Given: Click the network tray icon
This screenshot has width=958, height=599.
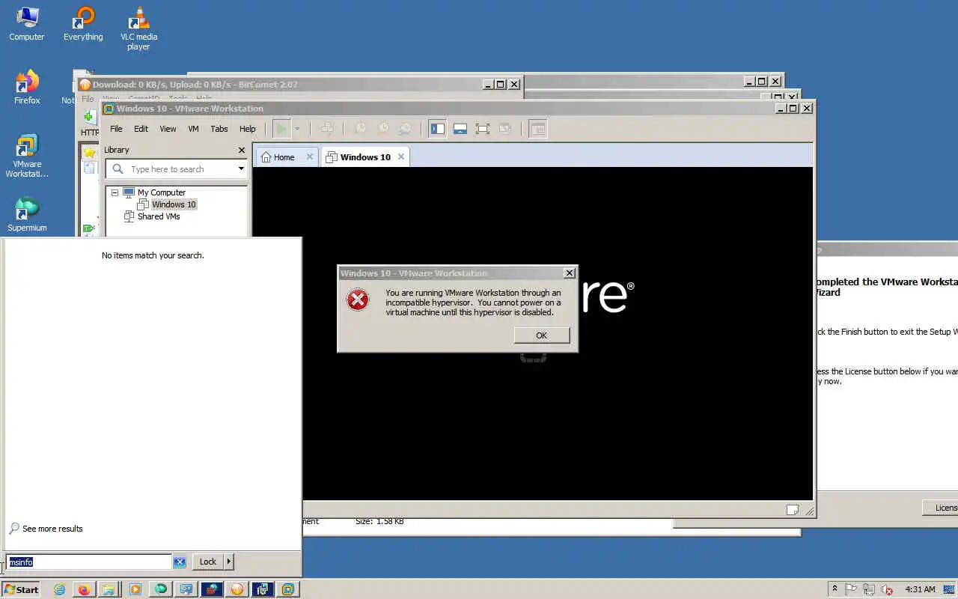Looking at the screenshot, I should coord(869,589).
